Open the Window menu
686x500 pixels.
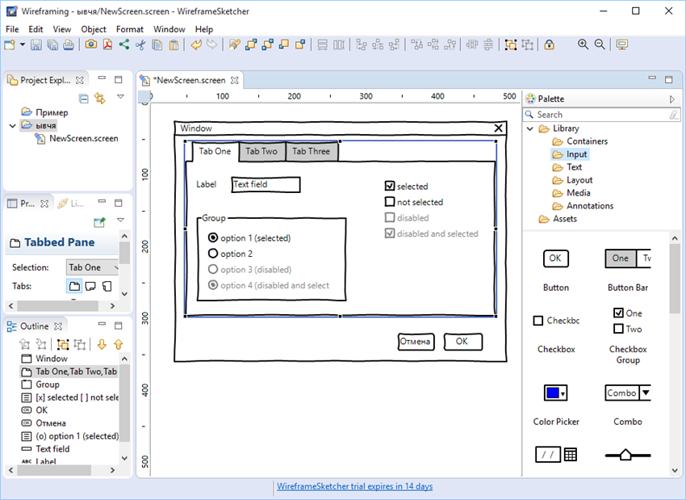169,29
